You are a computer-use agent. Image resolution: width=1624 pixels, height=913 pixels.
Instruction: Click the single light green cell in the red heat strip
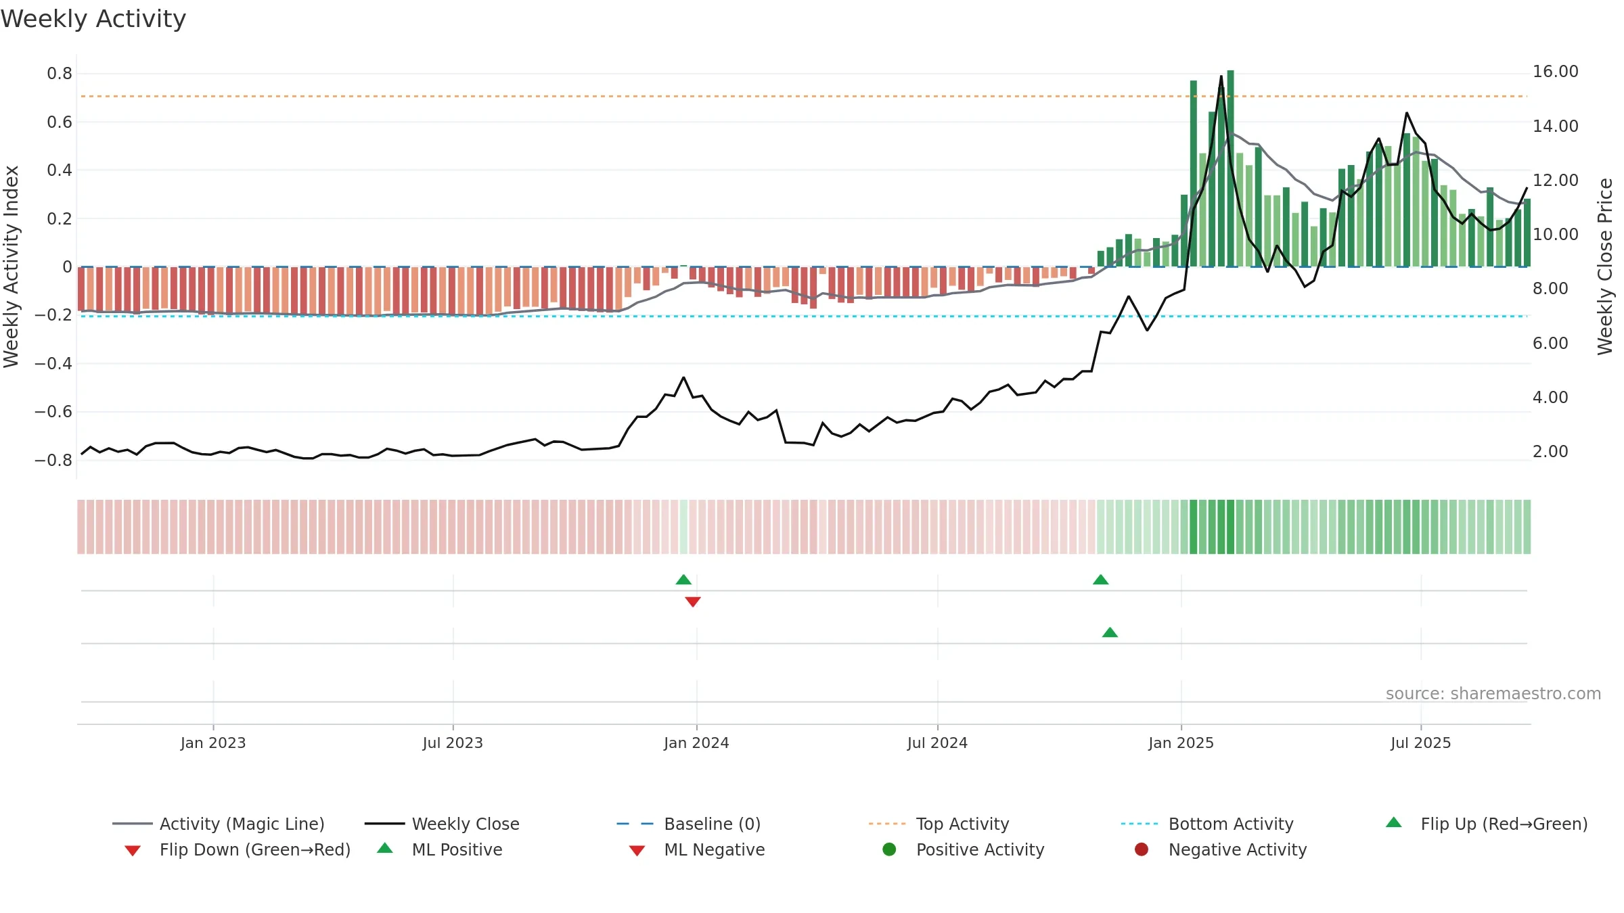click(683, 527)
